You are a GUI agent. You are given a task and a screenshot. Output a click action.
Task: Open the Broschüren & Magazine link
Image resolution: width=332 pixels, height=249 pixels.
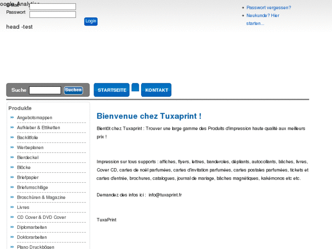click(x=41, y=197)
